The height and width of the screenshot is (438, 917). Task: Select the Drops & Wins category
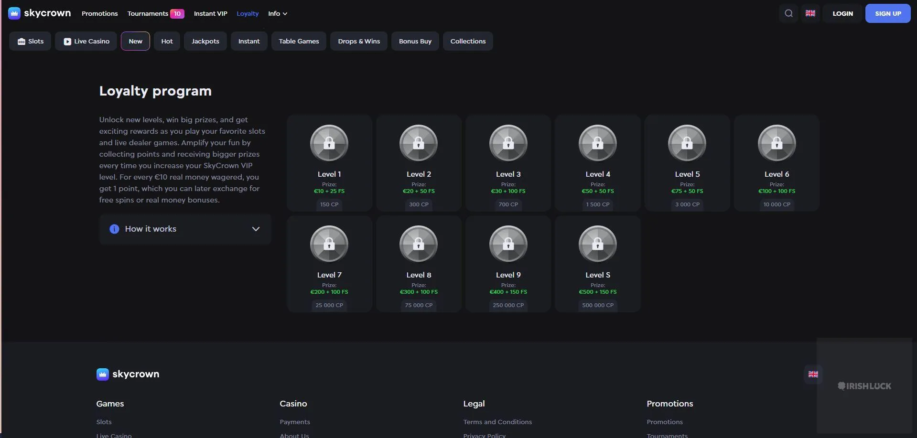[x=359, y=41]
